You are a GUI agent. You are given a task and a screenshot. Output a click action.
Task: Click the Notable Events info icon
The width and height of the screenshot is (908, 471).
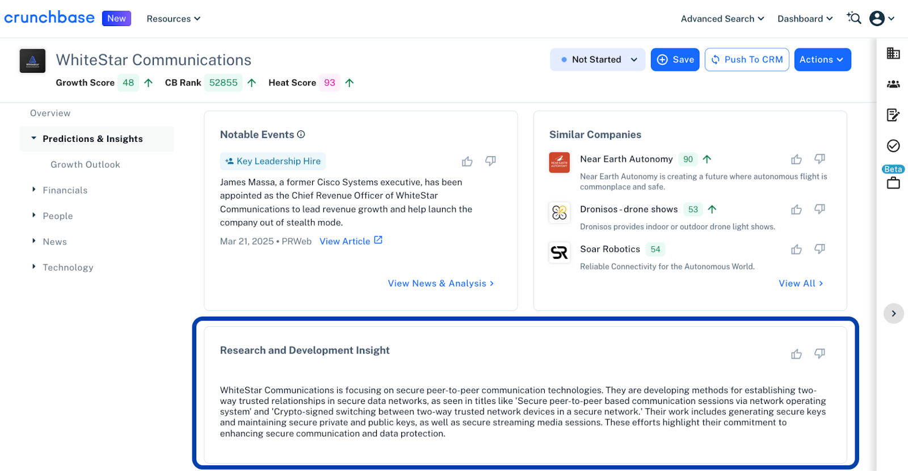(x=301, y=134)
